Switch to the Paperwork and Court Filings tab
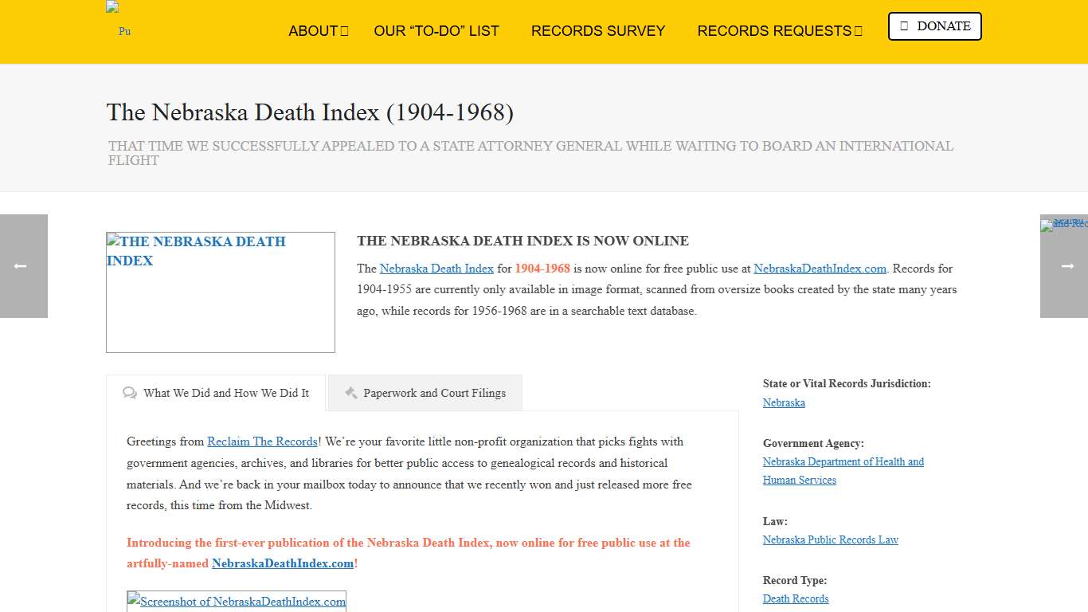The height and width of the screenshot is (612, 1088). click(435, 393)
